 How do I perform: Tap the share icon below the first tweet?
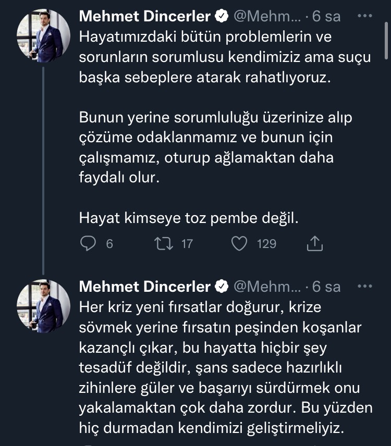(x=315, y=243)
